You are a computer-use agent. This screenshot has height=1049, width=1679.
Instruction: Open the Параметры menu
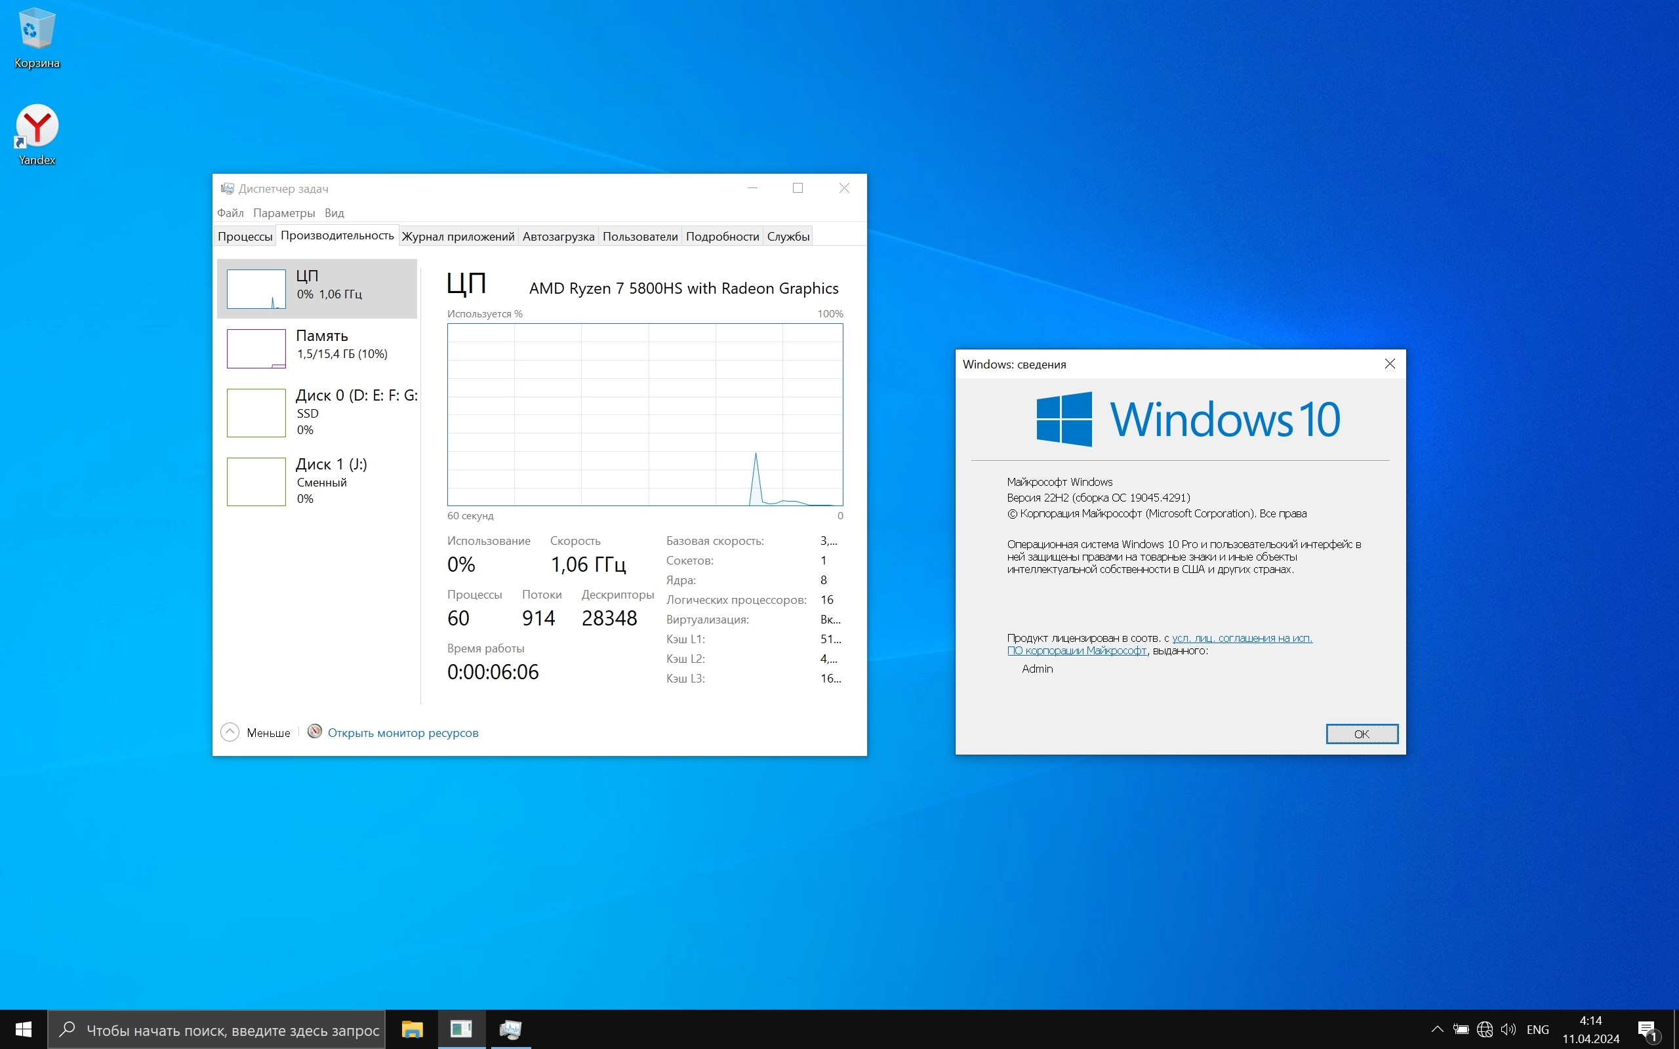pos(284,213)
